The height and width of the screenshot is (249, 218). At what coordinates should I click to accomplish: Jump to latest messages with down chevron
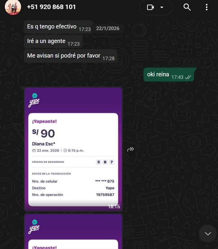pyautogui.click(x=208, y=233)
